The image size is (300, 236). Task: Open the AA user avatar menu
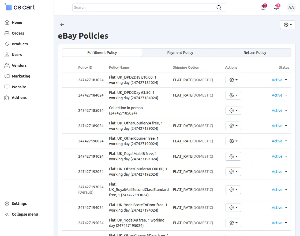291,8
